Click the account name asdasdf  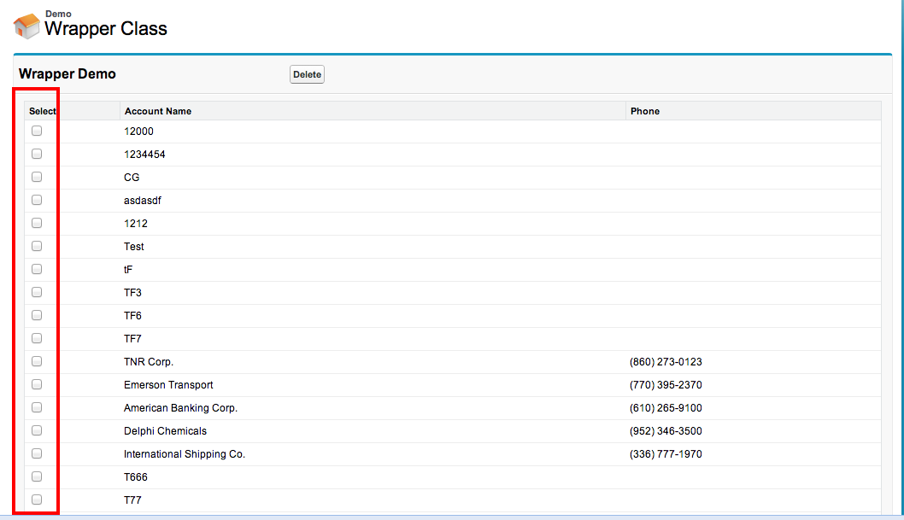click(x=143, y=201)
